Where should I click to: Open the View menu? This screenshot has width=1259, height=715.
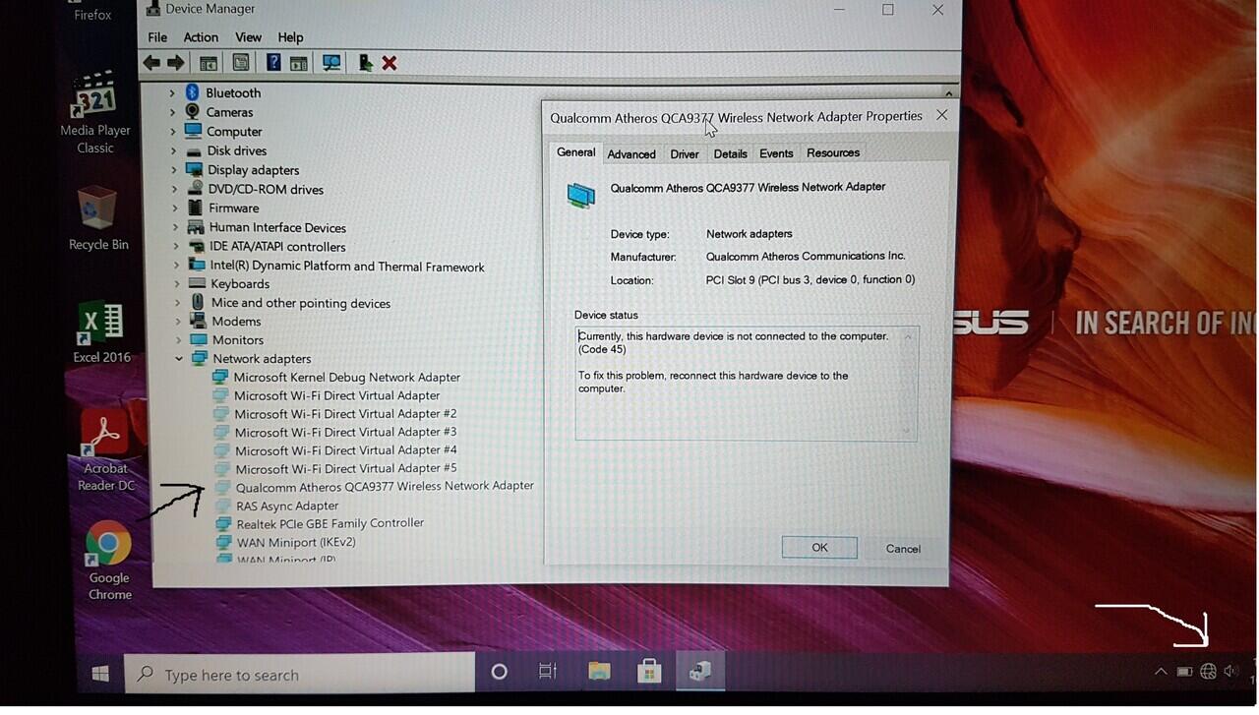(x=248, y=37)
